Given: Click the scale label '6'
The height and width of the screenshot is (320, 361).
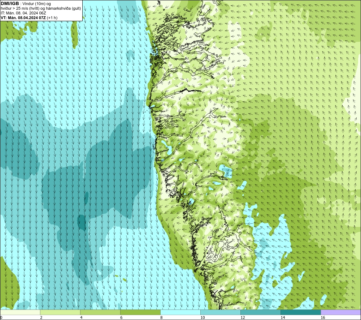Looking at the screenshot, I should pos(121,317).
